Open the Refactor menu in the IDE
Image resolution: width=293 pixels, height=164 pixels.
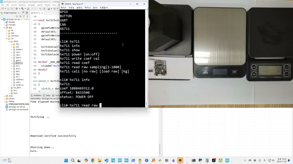[22, 5]
